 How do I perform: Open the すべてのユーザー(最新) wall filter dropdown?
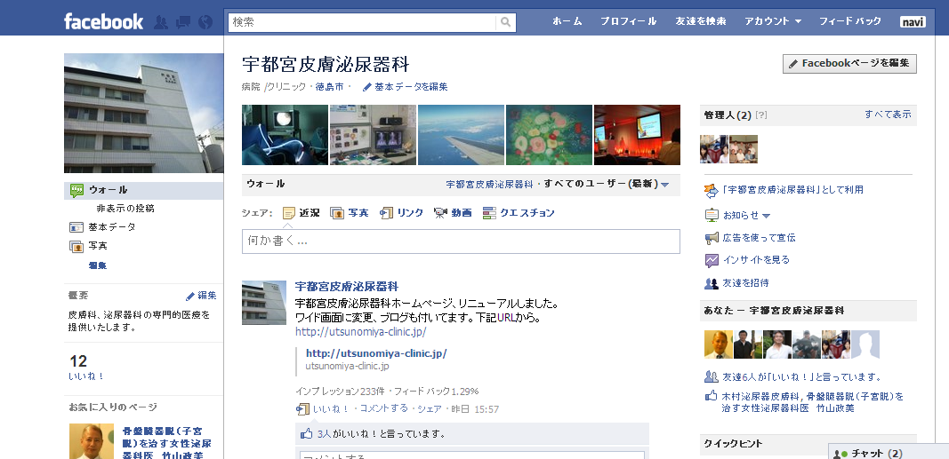(x=607, y=184)
